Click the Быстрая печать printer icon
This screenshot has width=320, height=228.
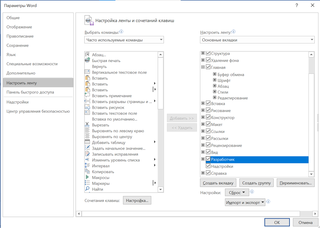87,60
